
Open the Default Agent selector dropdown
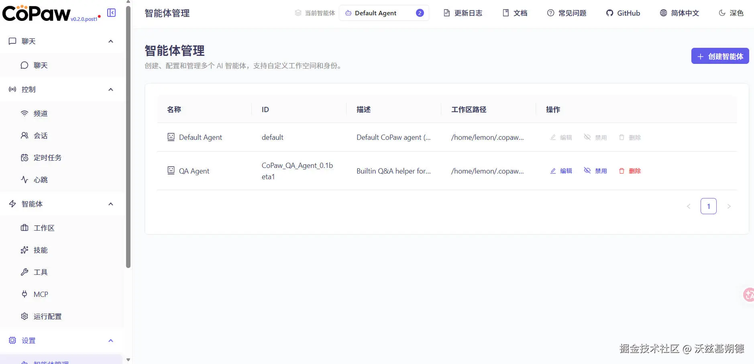click(383, 13)
